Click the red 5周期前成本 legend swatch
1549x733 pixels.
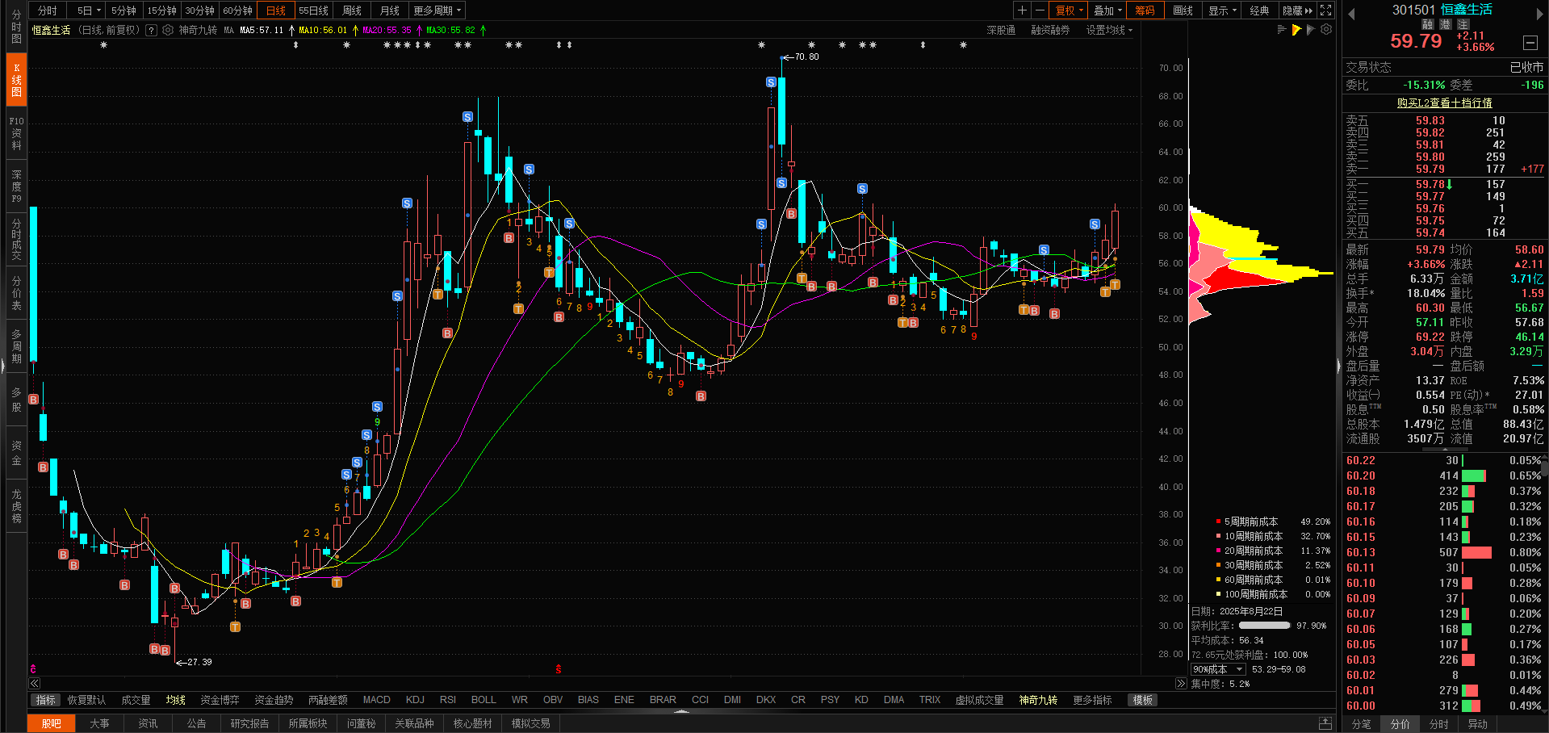(1219, 521)
